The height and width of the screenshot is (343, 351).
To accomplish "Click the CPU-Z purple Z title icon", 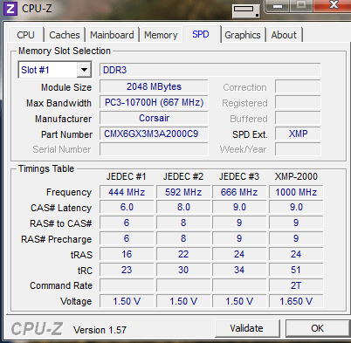I will pyautogui.click(x=10, y=9).
